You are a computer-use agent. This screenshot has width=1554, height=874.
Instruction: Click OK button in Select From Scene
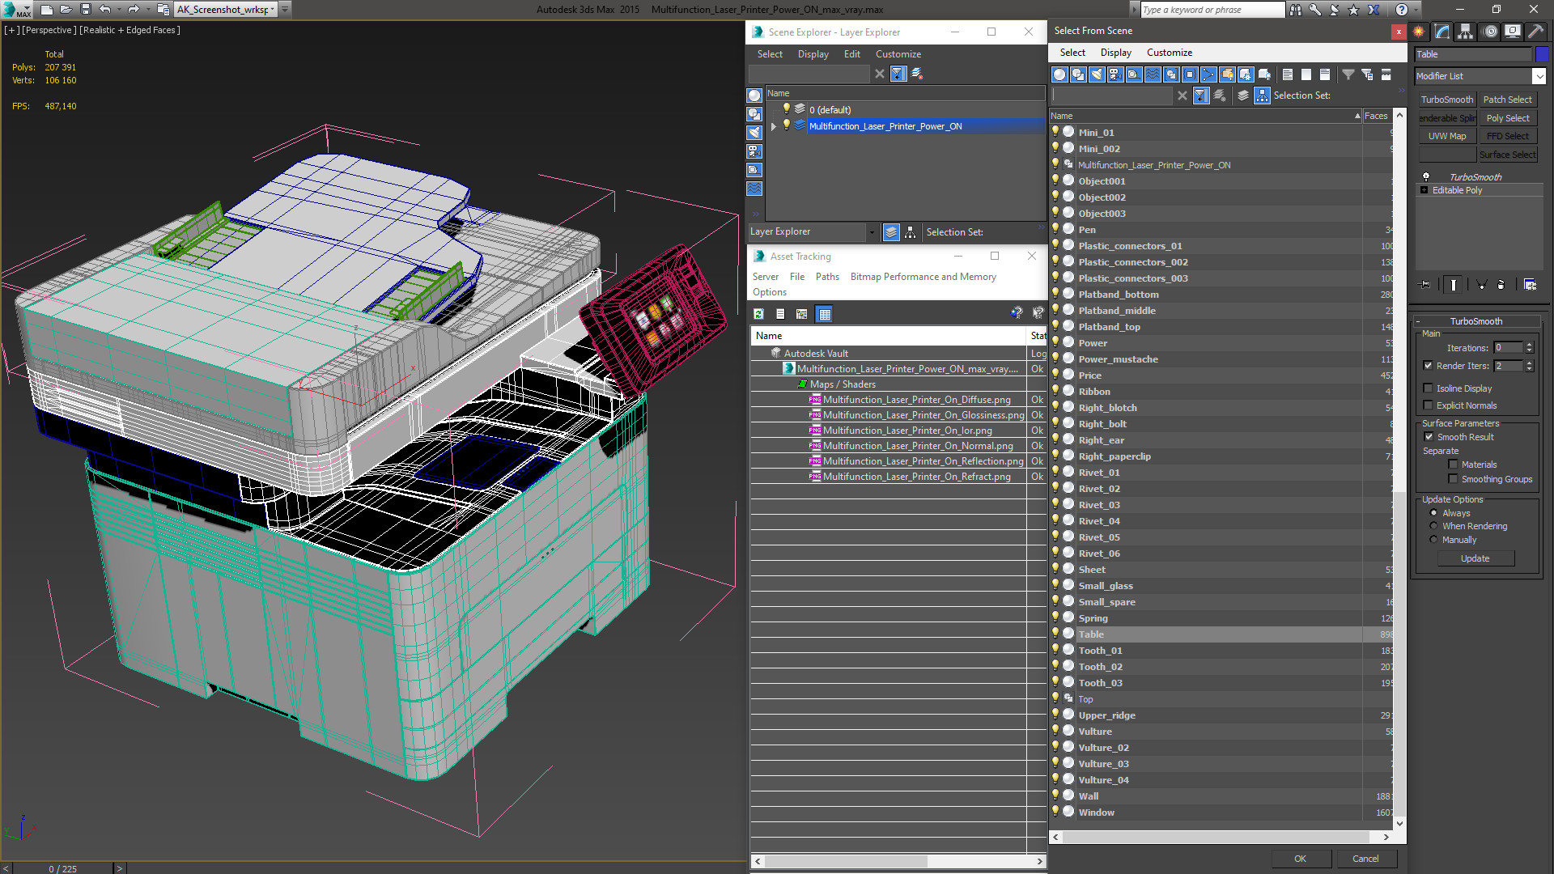(x=1300, y=859)
